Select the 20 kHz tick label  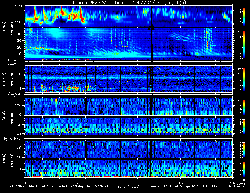pos(19,47)
